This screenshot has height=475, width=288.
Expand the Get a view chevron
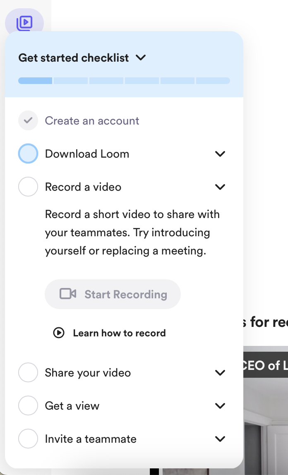[x=220, y=405]
